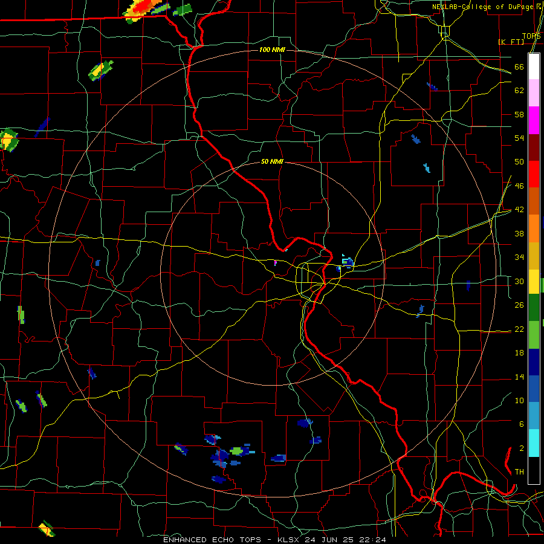Click the cyan-blue echo northeast of the city
The height and width of the screenshot is (544, 544).
click(x=348, y=262)
